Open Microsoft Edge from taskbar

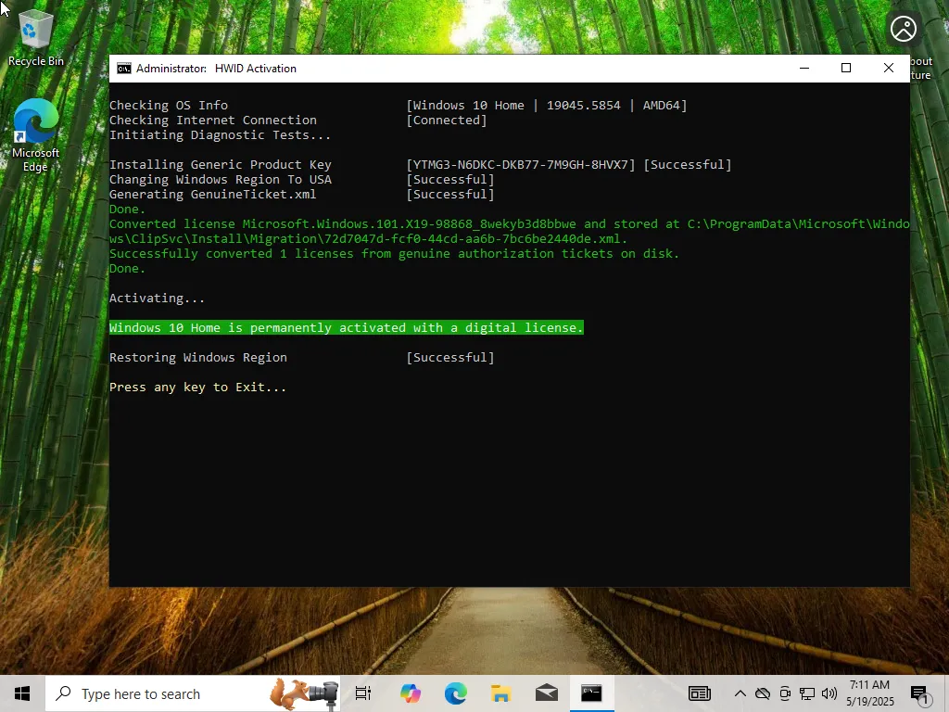coord(455,693)
